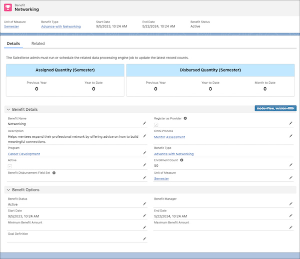Image resolution: width=300 pixels, height=259 pixels.
Task: Open the Career Development program link
Action: click(24, 154)
